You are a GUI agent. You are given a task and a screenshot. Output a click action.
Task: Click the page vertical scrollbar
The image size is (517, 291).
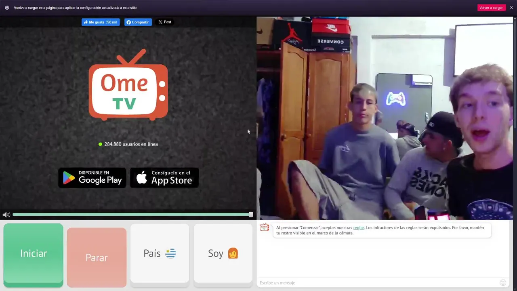point(515,154)
